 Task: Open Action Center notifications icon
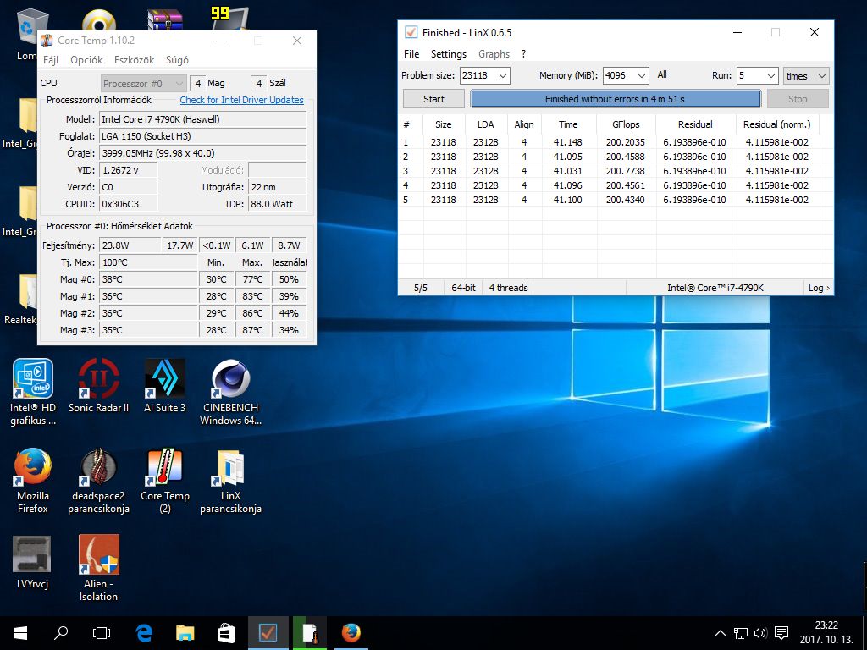tap(781, 633)
